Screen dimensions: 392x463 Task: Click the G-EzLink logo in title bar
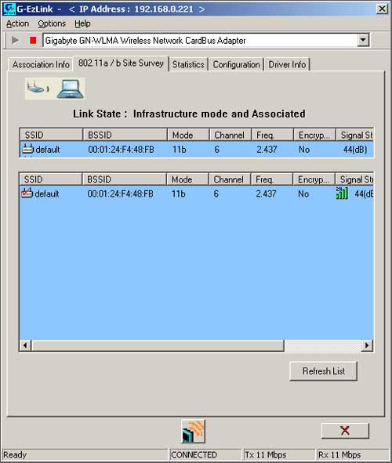9,9
